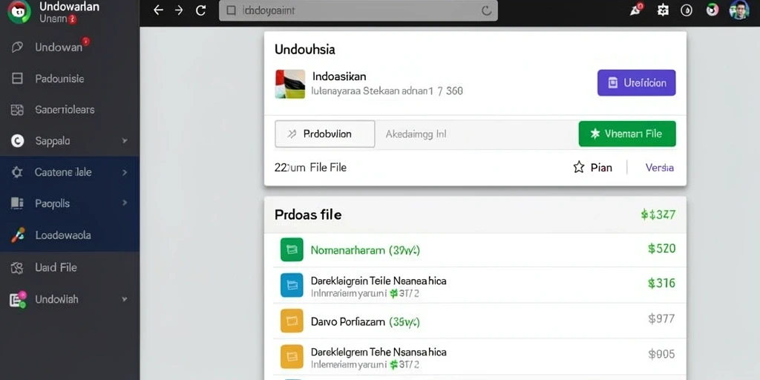Click the green Nomanarharam file icon
Viewport: 760px width, 380px height.
click(x=292, y=249)
